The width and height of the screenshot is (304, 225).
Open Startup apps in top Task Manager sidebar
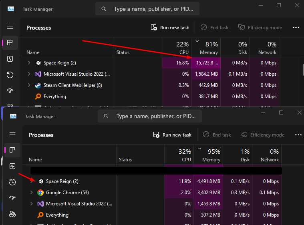[10, 90]
